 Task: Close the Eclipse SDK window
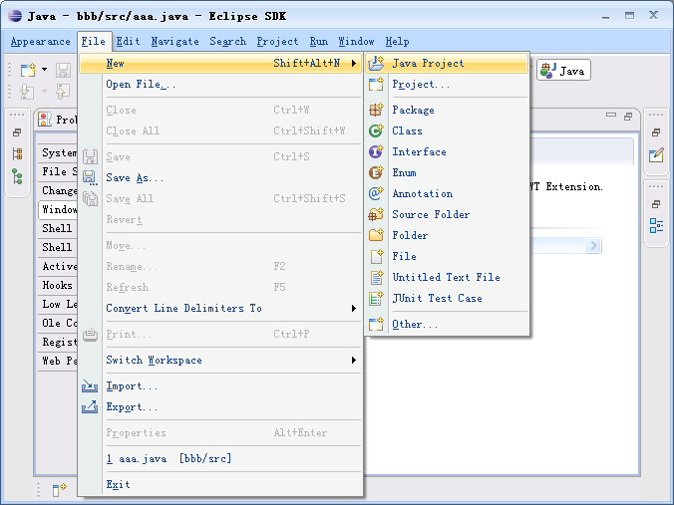[653, 16]
